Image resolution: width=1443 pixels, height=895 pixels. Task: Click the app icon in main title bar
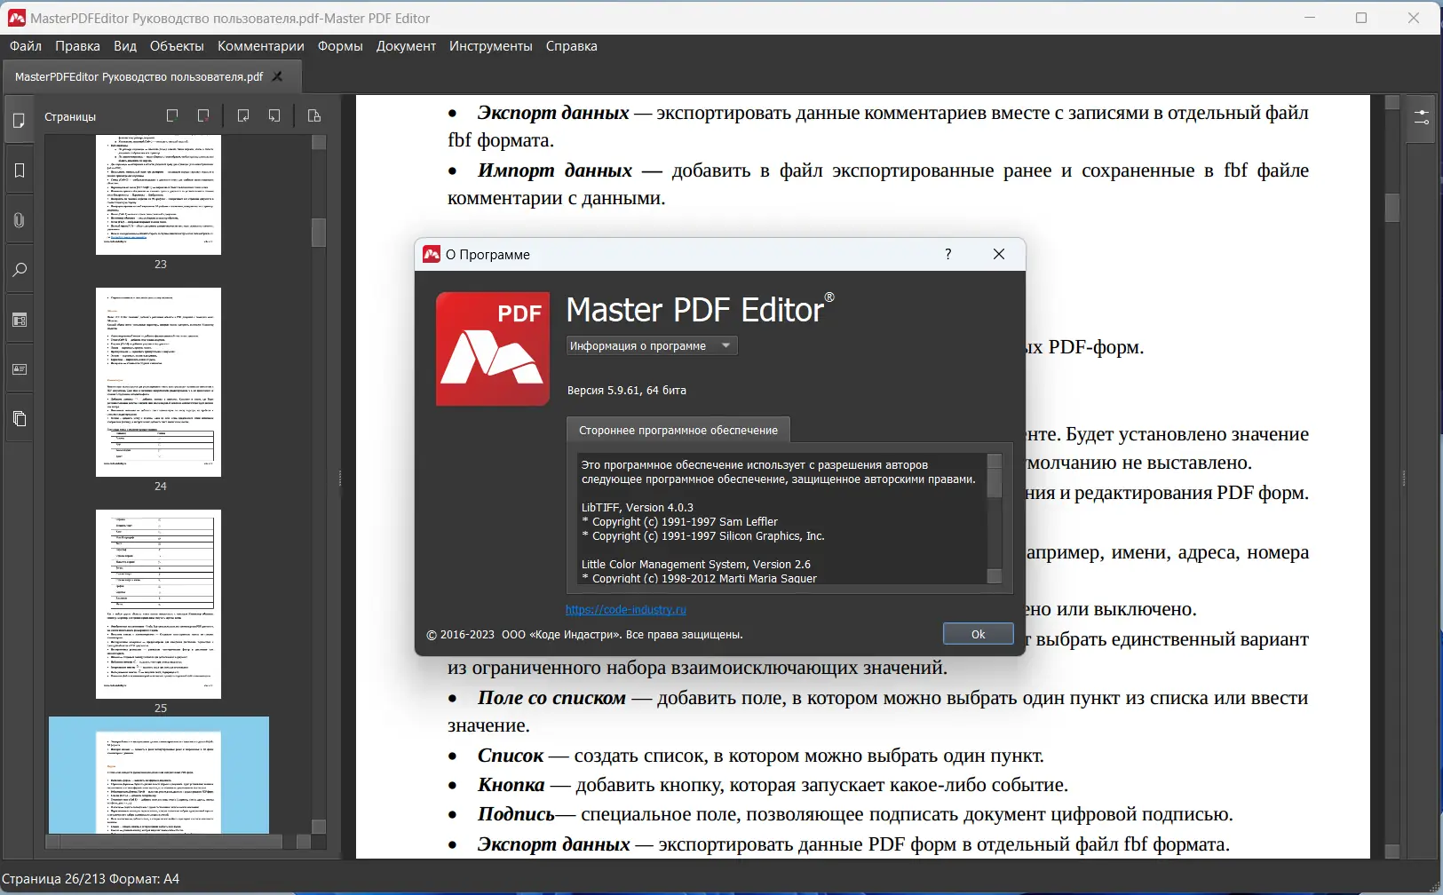(16, 18)
